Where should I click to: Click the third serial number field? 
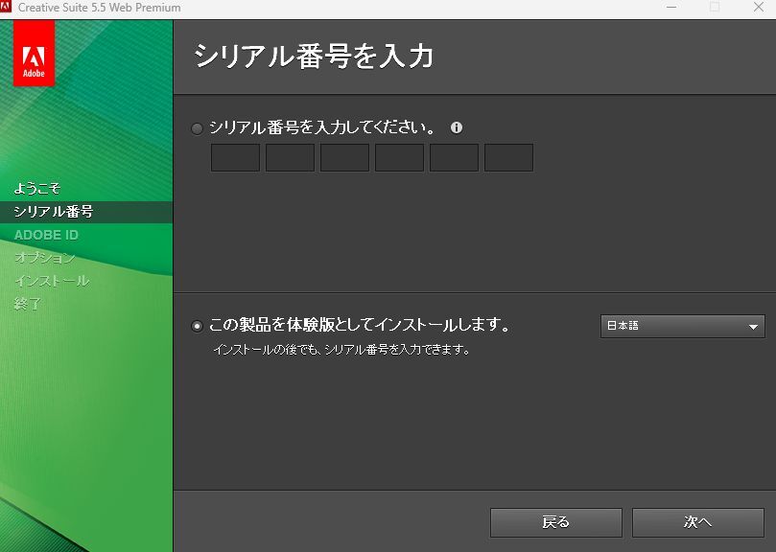click(344, 158)
